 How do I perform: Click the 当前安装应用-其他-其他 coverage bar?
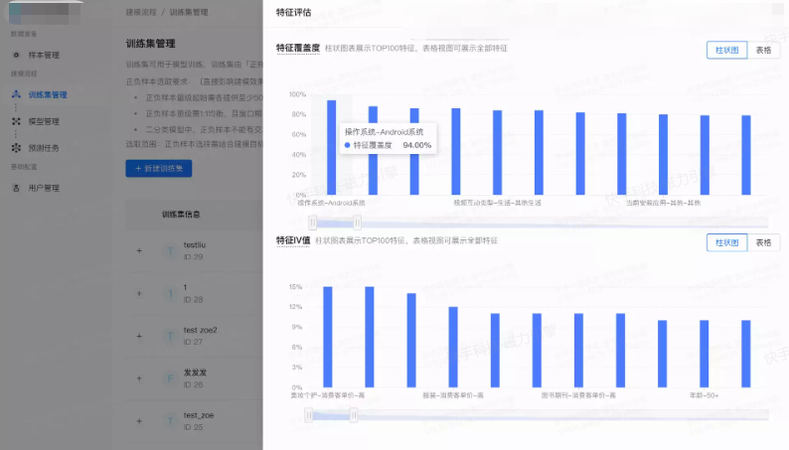click(663, 154)
